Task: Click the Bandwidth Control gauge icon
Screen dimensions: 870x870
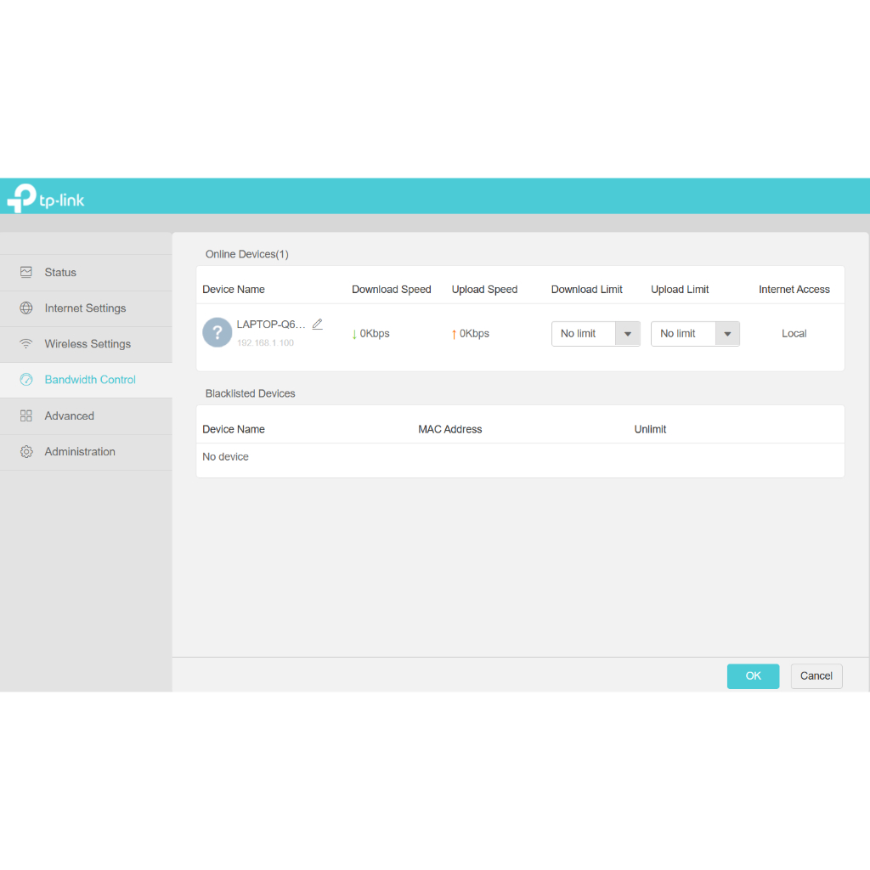Action: [x=26, y=380]
